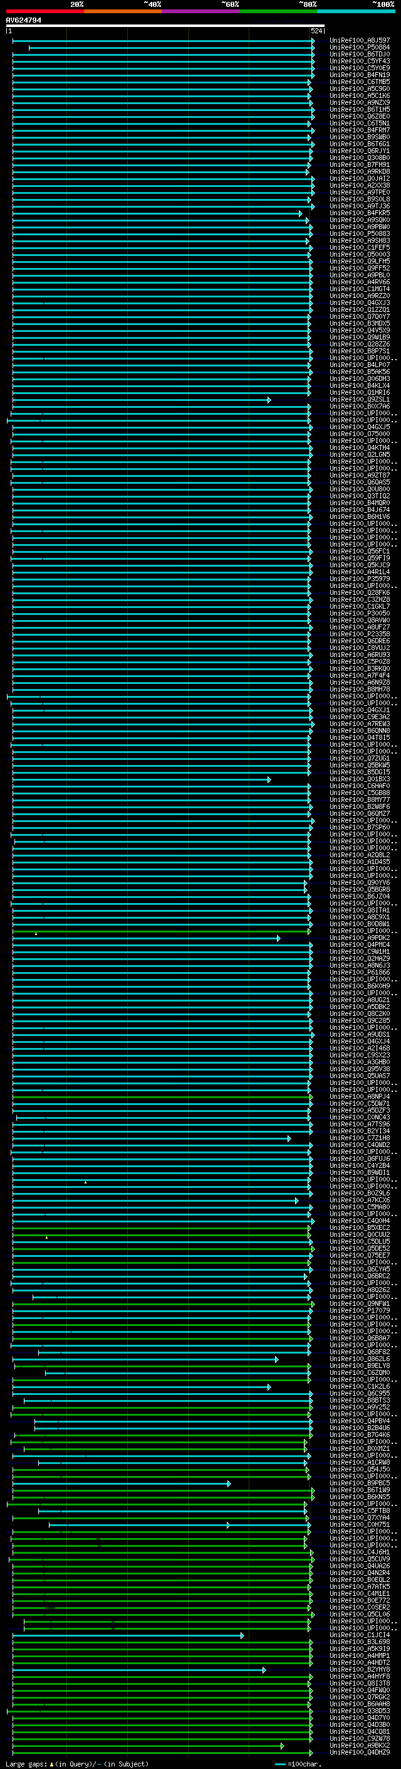This screenshot has height=1769, width=401.
Task: Select hit label UniRef100_A4HYF8
Action: 359,1676
